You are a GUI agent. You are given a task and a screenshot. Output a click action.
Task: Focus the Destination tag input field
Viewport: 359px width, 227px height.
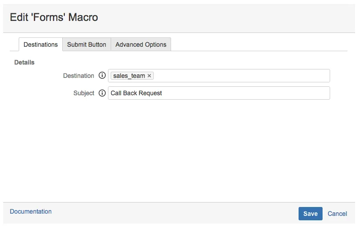tap(219, 76)
